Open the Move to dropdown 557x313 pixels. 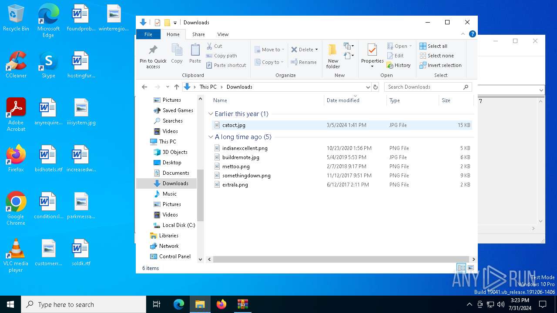point(269,50)
